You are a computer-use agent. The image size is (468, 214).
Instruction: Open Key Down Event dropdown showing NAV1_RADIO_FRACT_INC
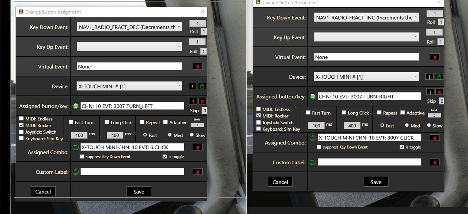[x=367, y=18]
